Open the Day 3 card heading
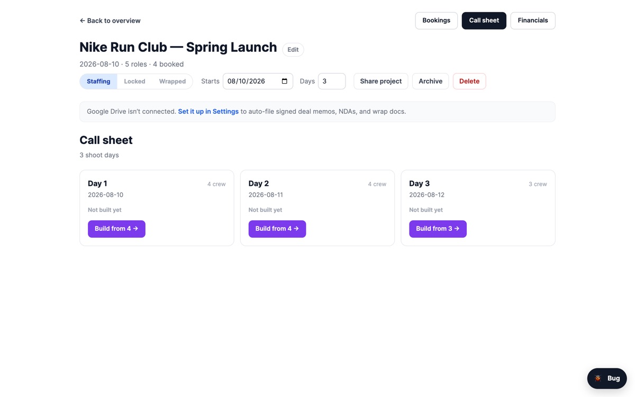 (419, 184)
